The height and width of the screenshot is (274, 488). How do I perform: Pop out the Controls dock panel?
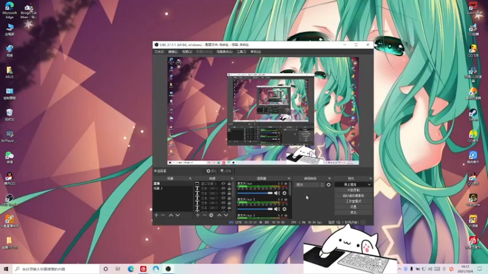click(370, 178)
